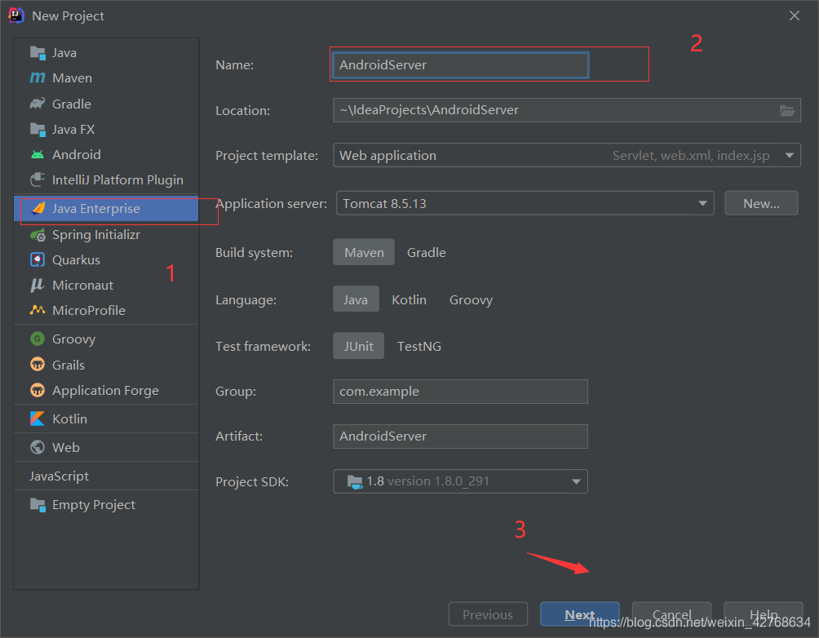Click the Next button
Screen dimensions: 819x638
(x=580, y=614)
